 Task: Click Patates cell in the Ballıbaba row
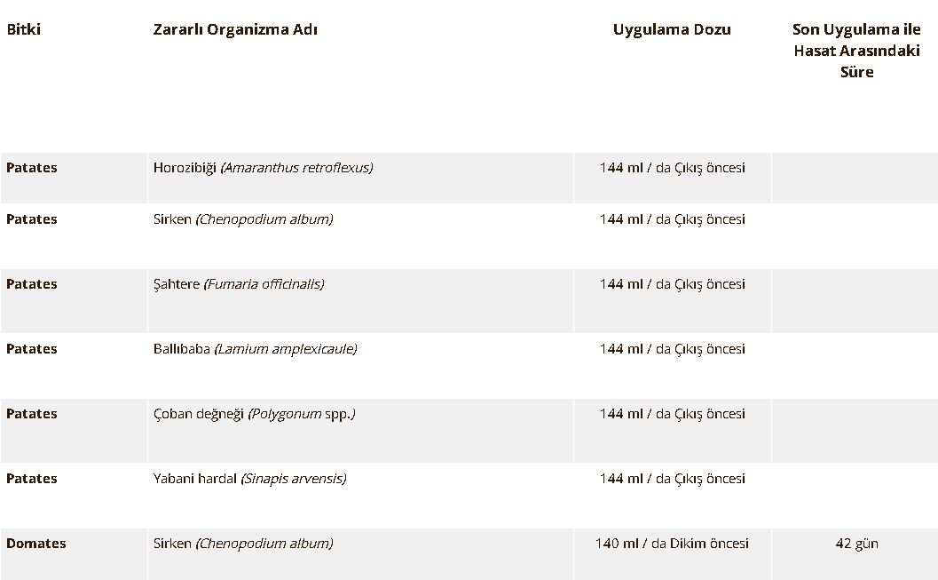[x=32, y=349]
